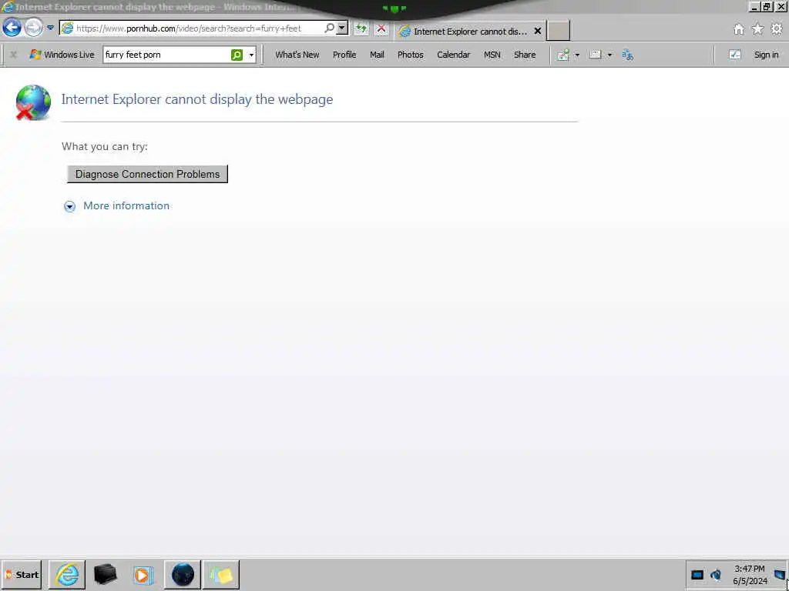Launch Windows Media Player from taskbar
789x591 pixels.
(143, 575)
